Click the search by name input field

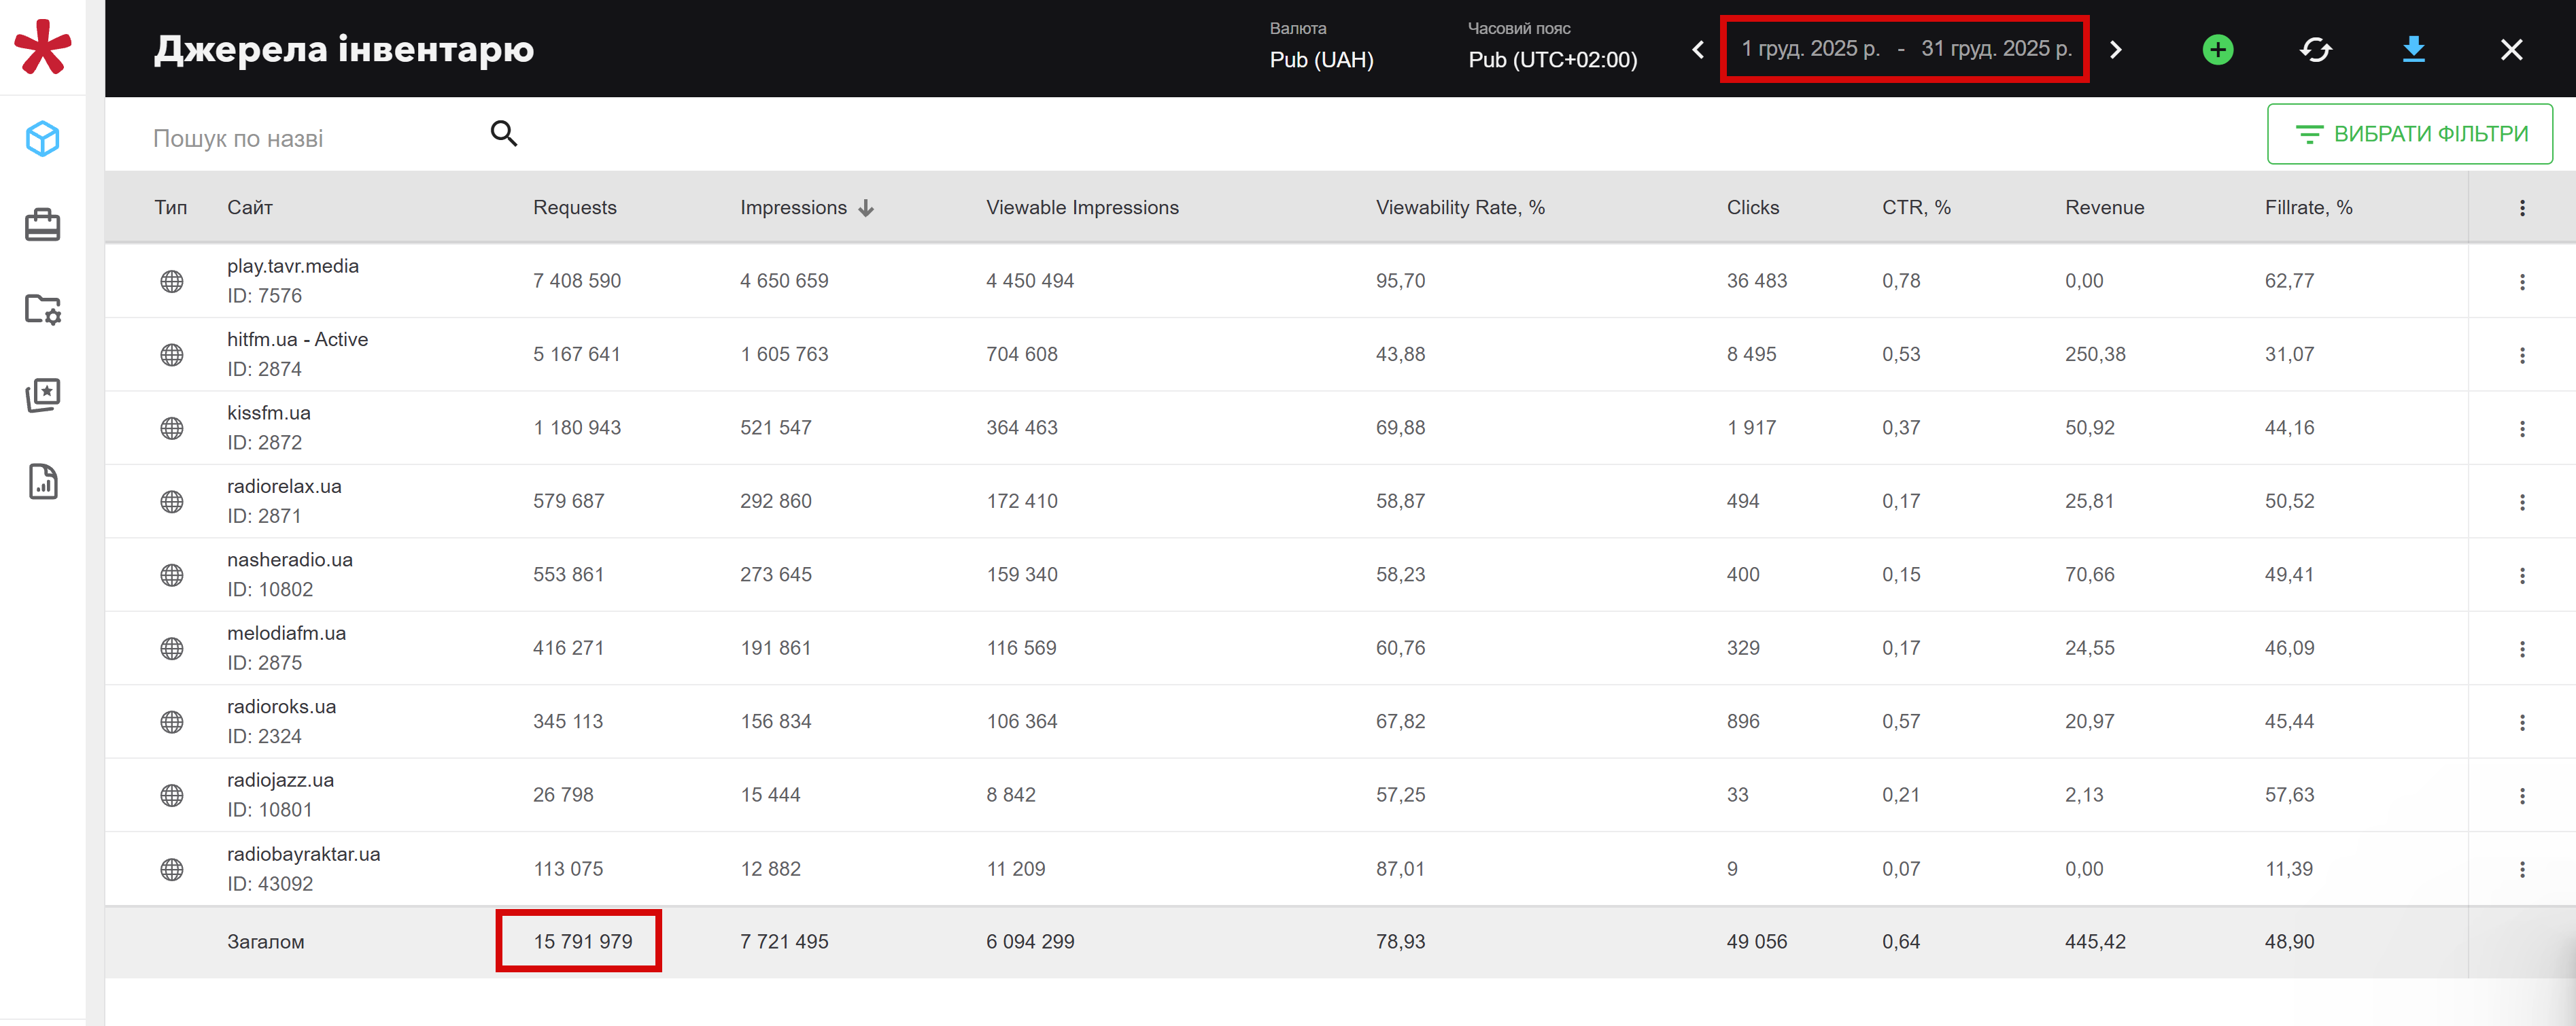click(x=310, y=139)
